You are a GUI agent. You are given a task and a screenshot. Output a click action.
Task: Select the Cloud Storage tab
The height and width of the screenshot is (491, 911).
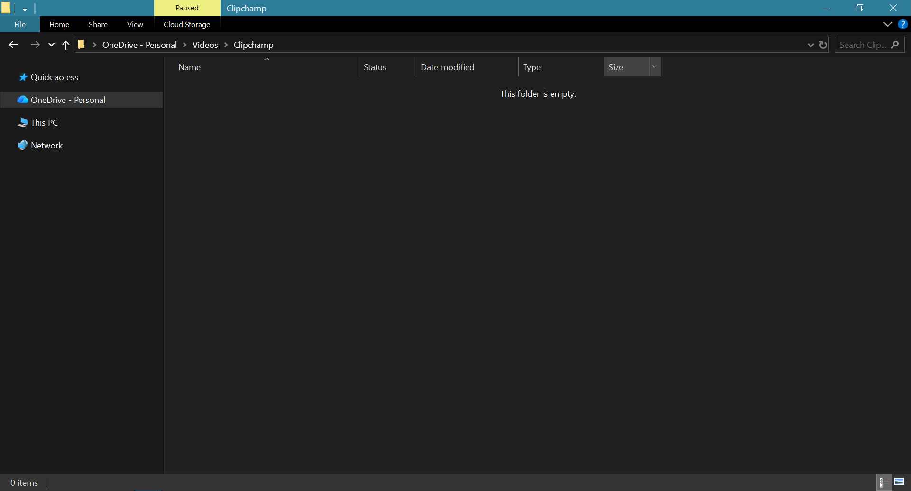pyautogui.click(x=187, y=24)
